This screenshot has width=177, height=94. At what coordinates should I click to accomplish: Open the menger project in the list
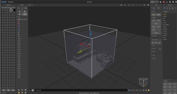click(x=165, y=29)
